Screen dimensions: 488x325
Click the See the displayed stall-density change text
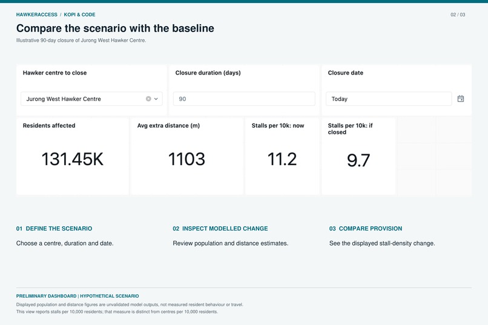tap(382, 243)
